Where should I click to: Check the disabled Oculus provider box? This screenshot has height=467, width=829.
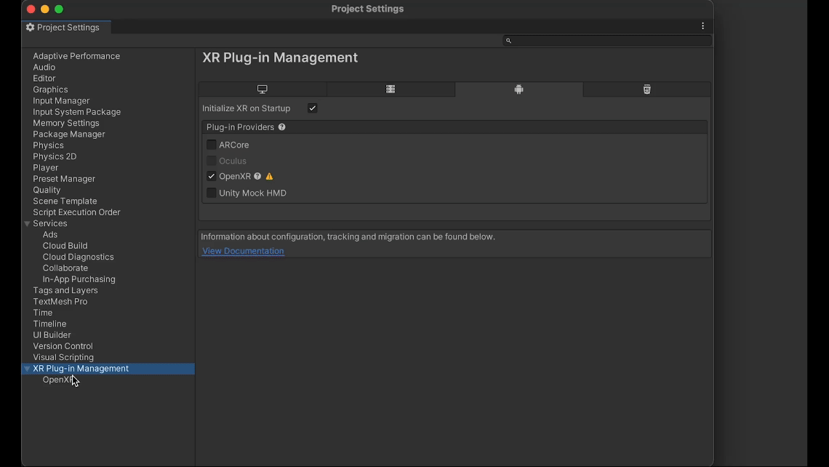coord(212,161)
